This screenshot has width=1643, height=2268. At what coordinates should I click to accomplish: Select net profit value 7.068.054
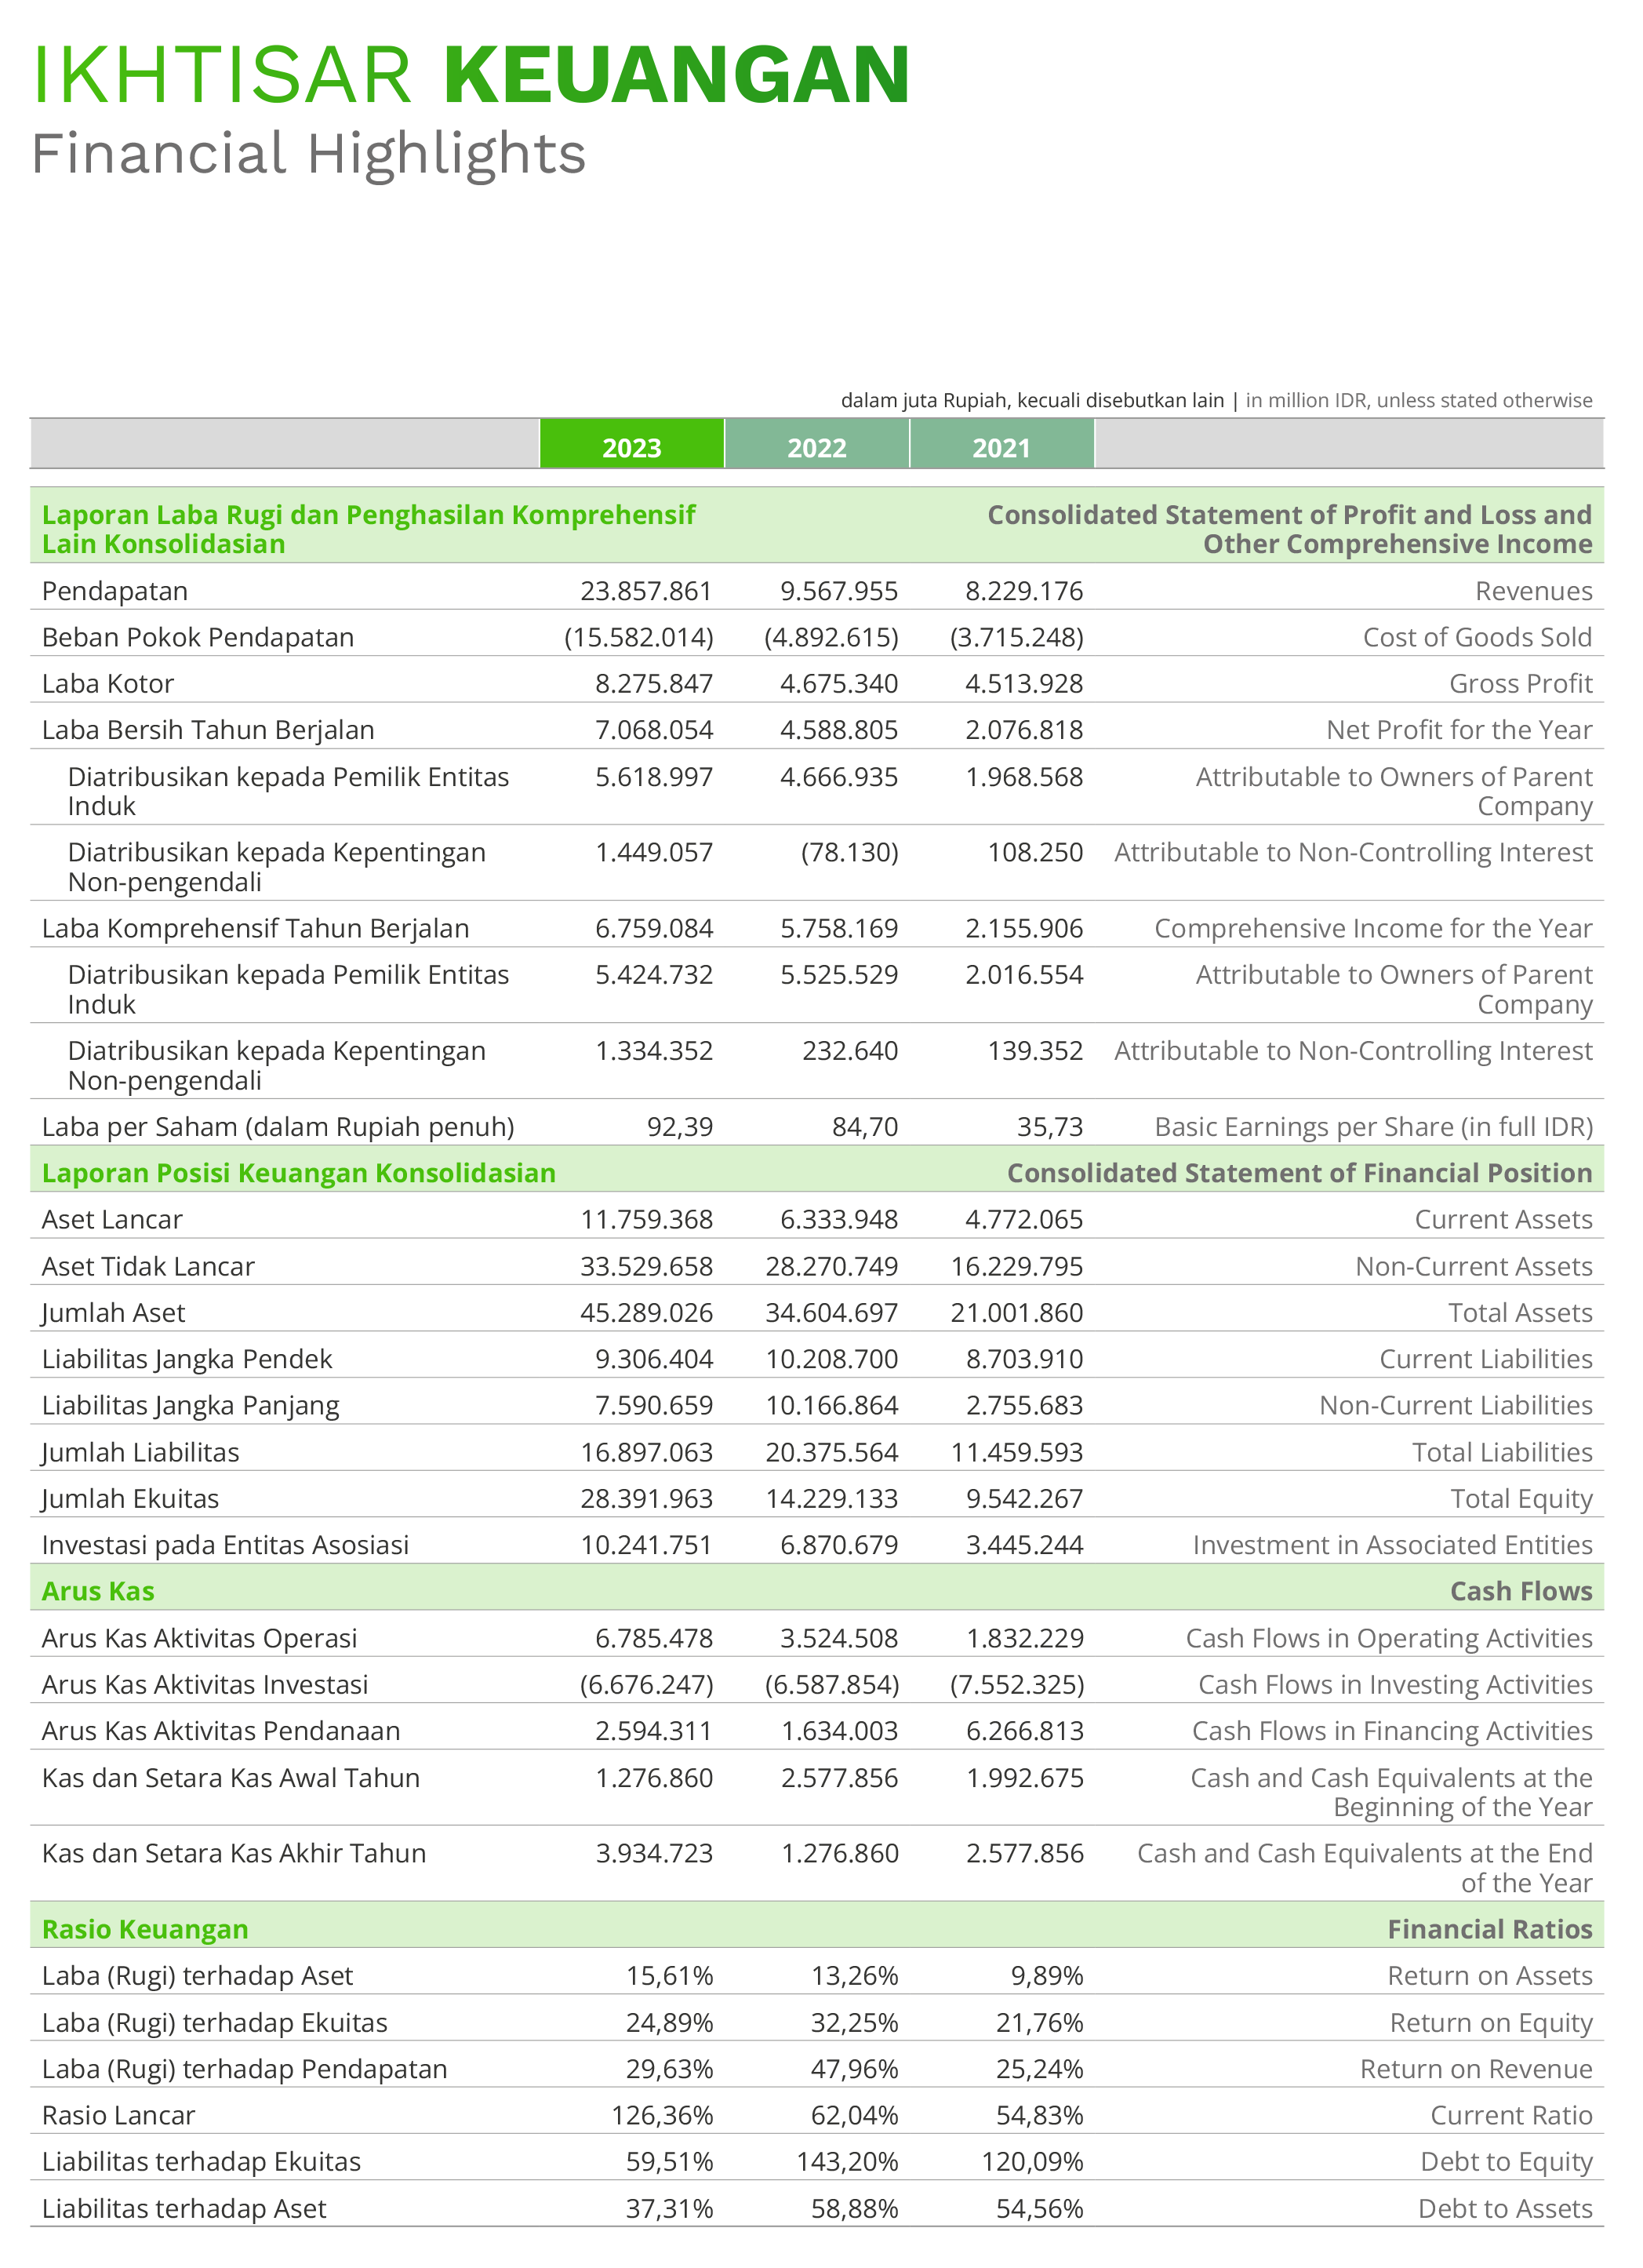655,730
